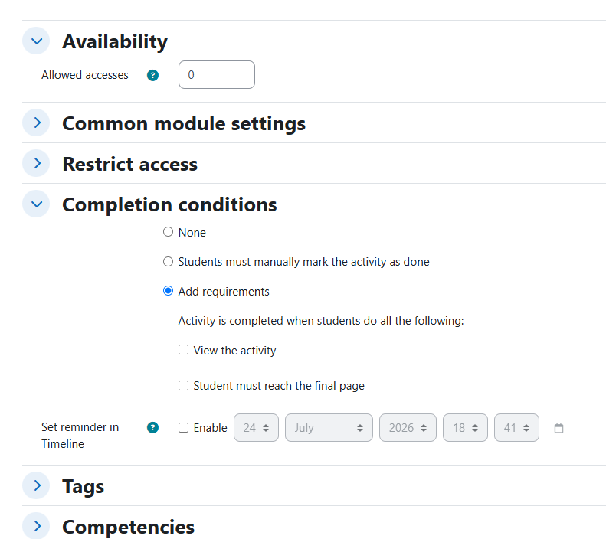
Task: Click the Allowed accesses input field
Action: (x=217, y=75)
